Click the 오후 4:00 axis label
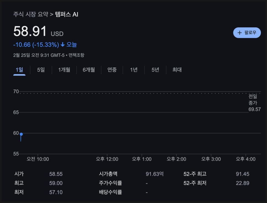This screenshot has height=203, width=267. 245,159
